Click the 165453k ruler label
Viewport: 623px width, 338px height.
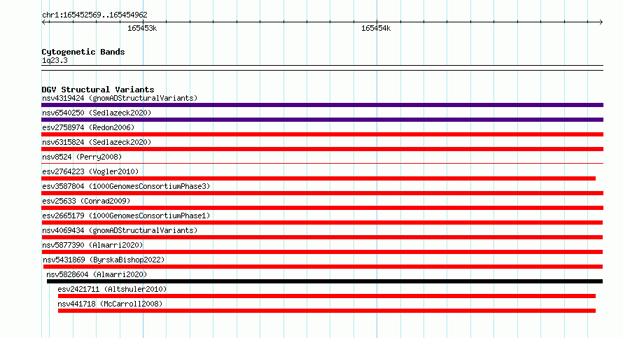pyautogui.click(x=142, y=28)
